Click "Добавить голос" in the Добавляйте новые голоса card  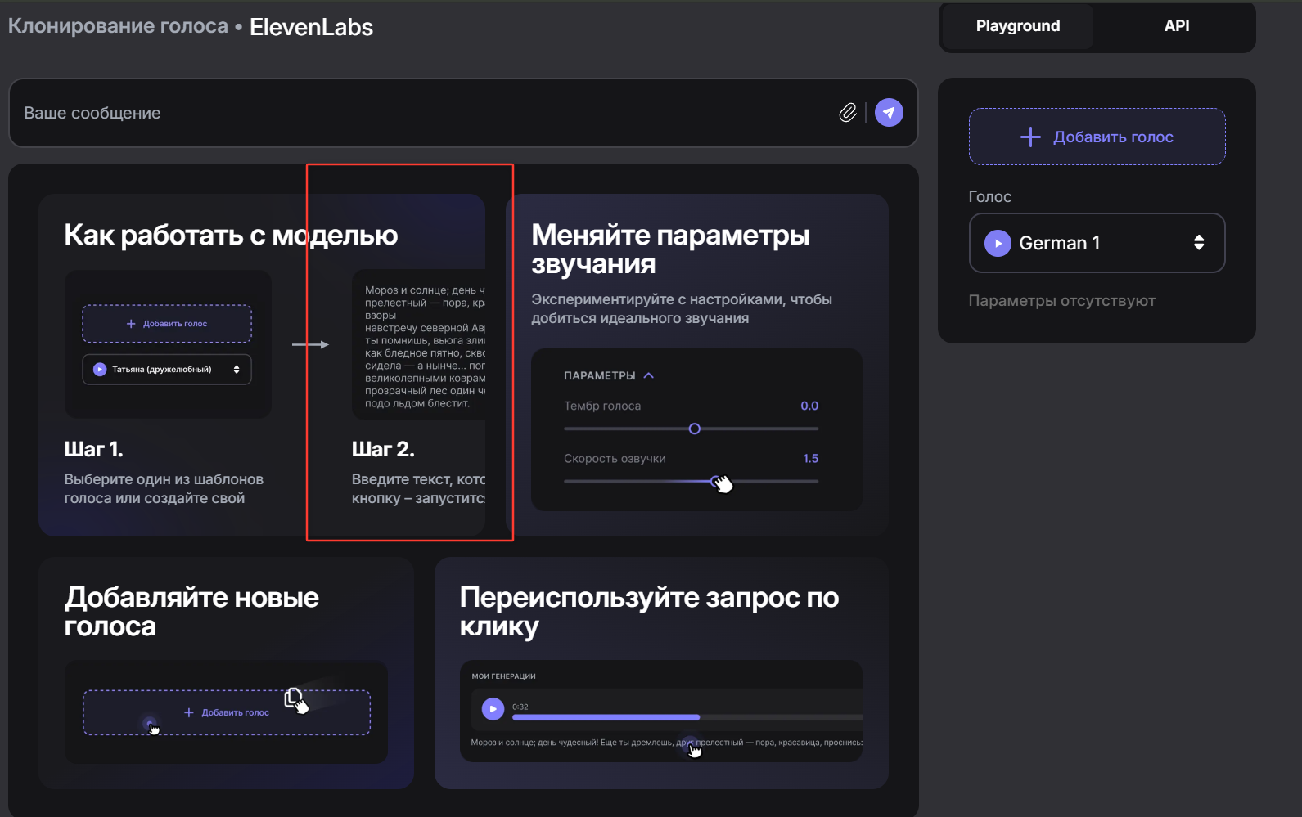pyautogui.click(x=227, y=712)
